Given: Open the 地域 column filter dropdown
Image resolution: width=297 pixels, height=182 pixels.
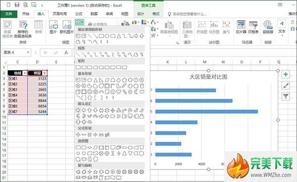Looking at the screenshot, I should click(x=25, y=73).
